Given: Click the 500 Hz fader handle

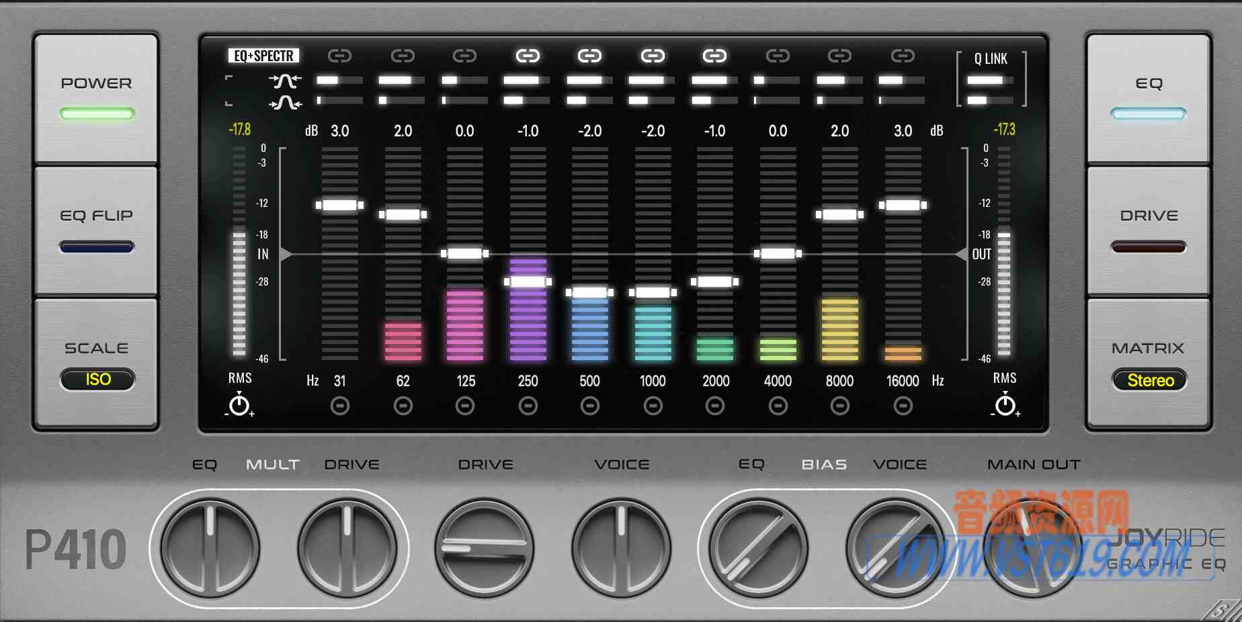Looking at the screenshot, I should tap(590, 292).
